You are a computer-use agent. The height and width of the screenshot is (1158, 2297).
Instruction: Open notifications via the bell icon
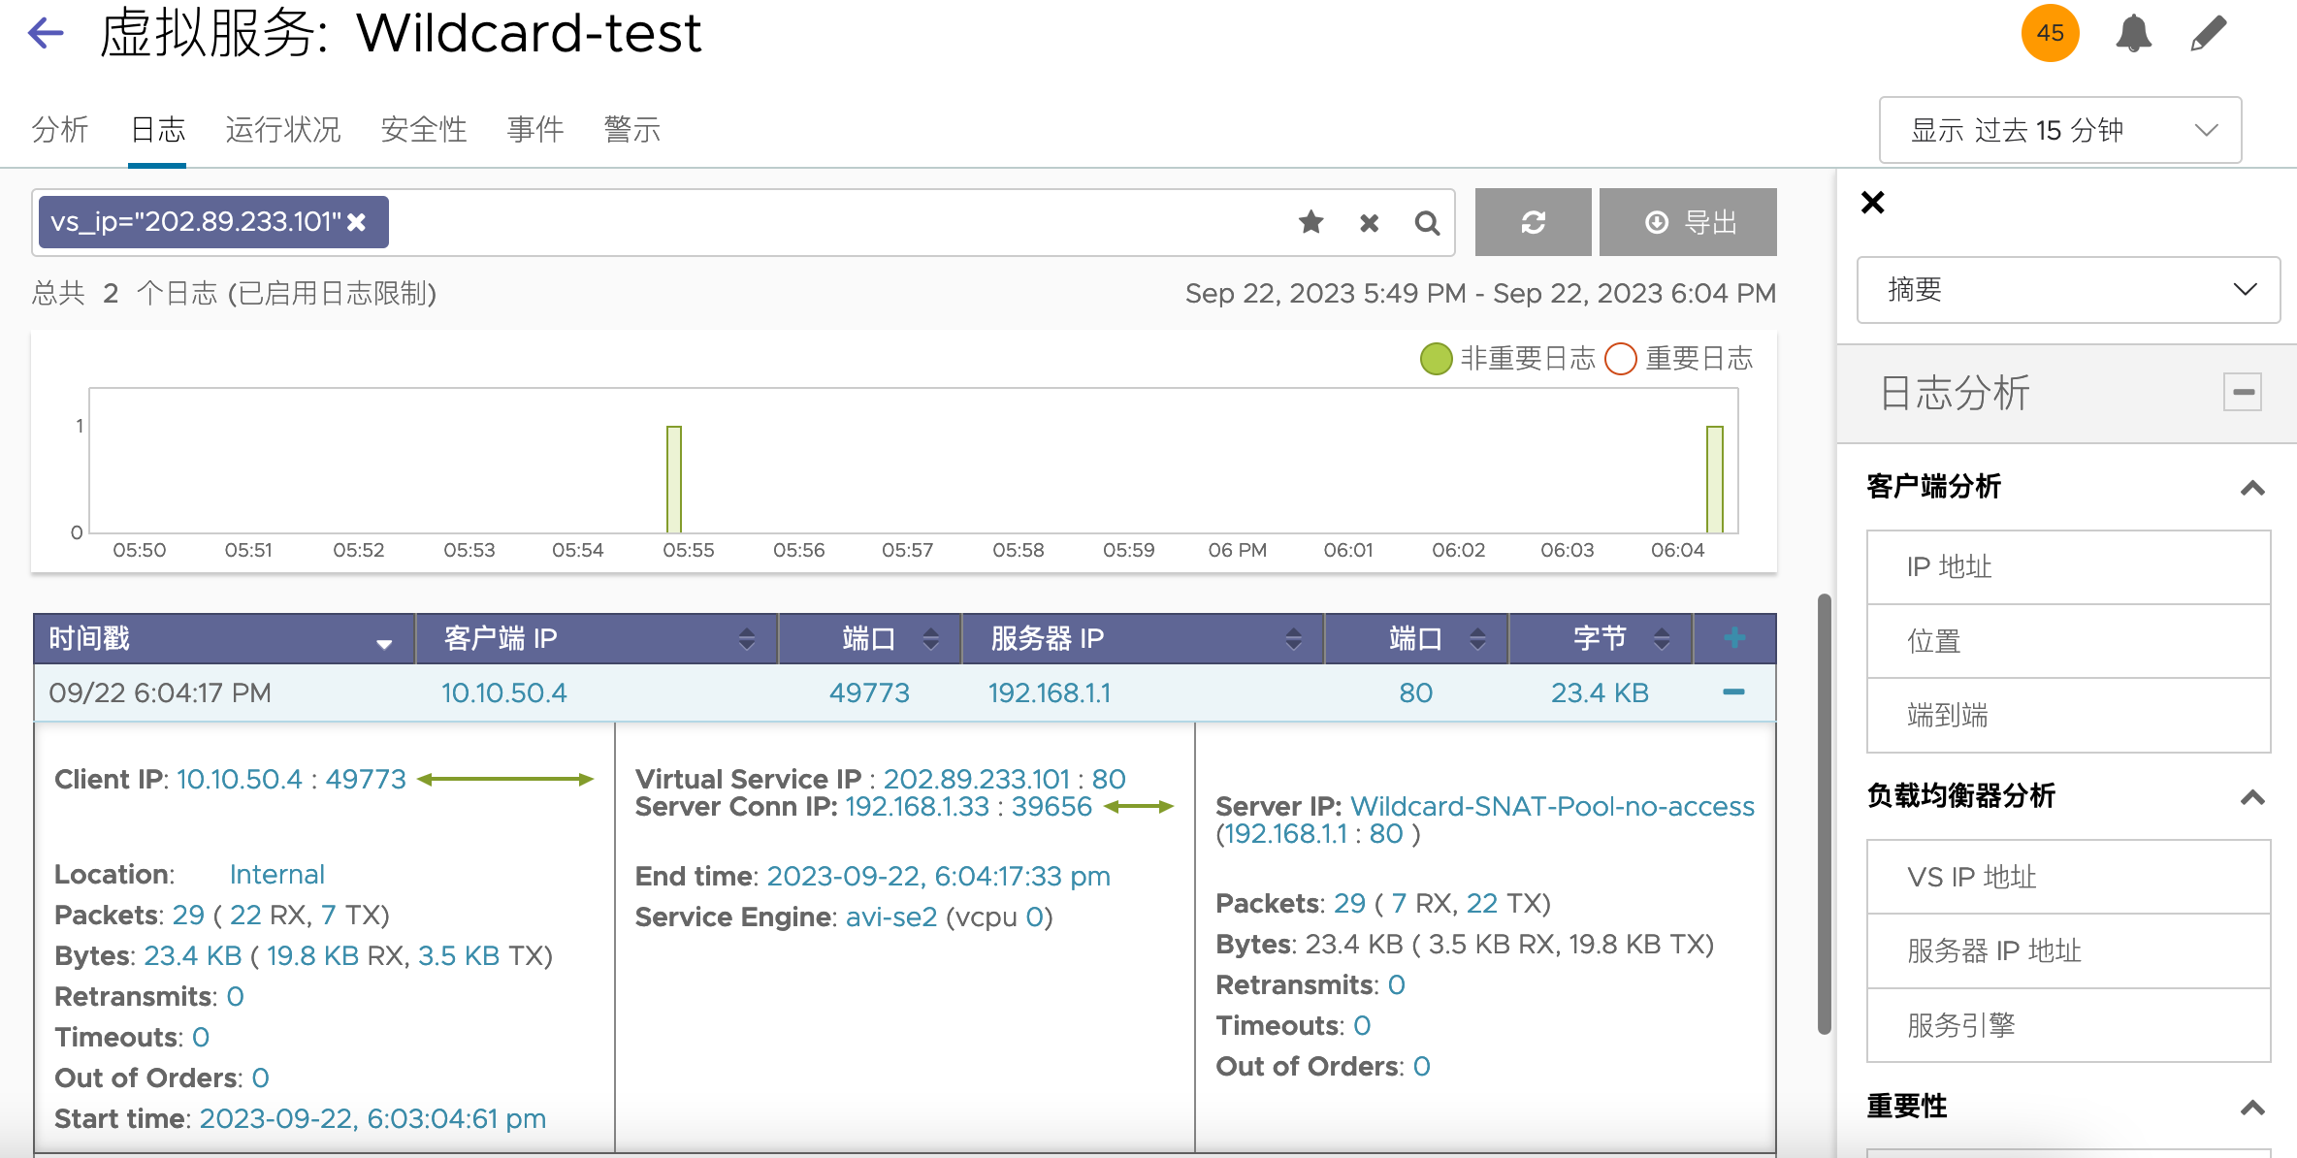(x=2133, y=33)
